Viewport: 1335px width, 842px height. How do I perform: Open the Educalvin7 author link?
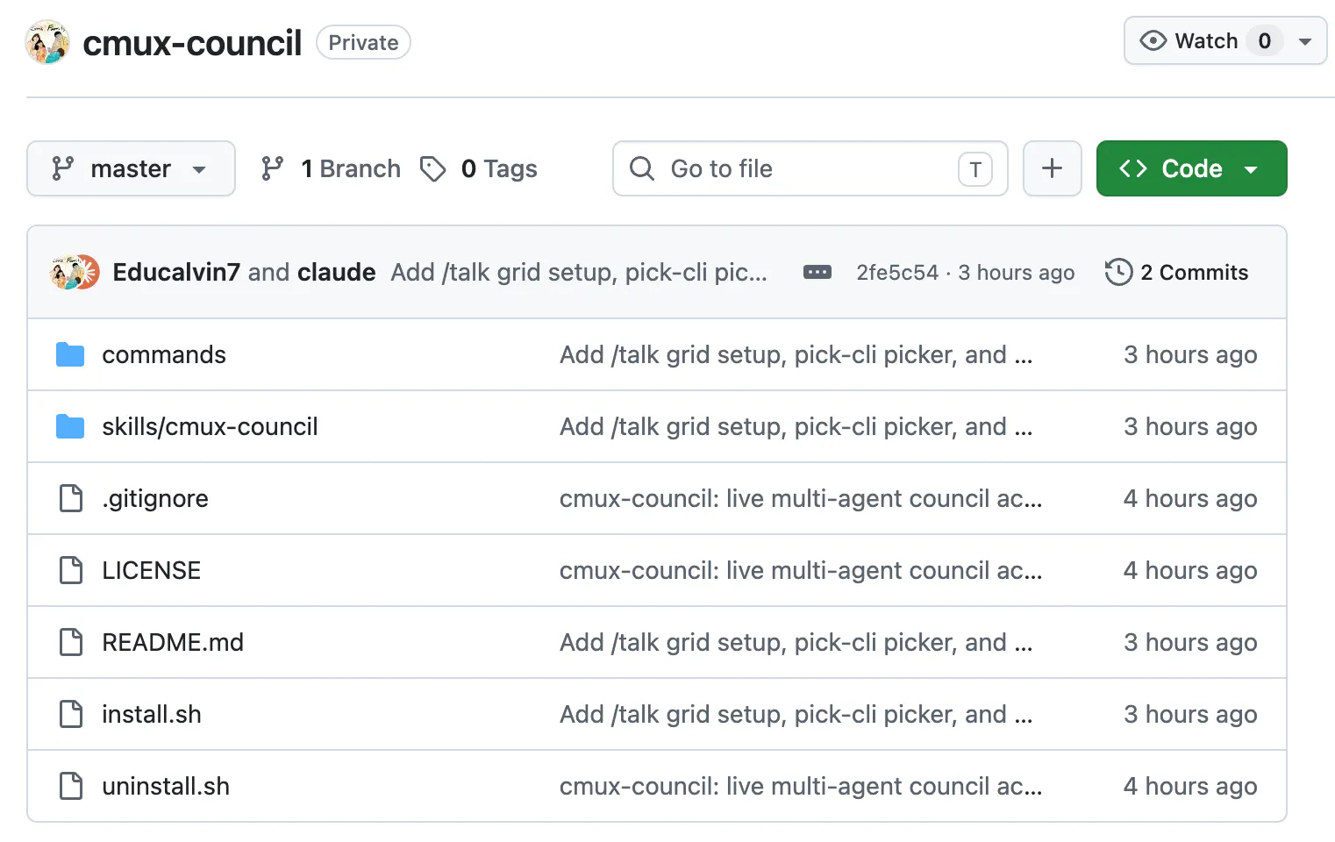click(176, 272)
